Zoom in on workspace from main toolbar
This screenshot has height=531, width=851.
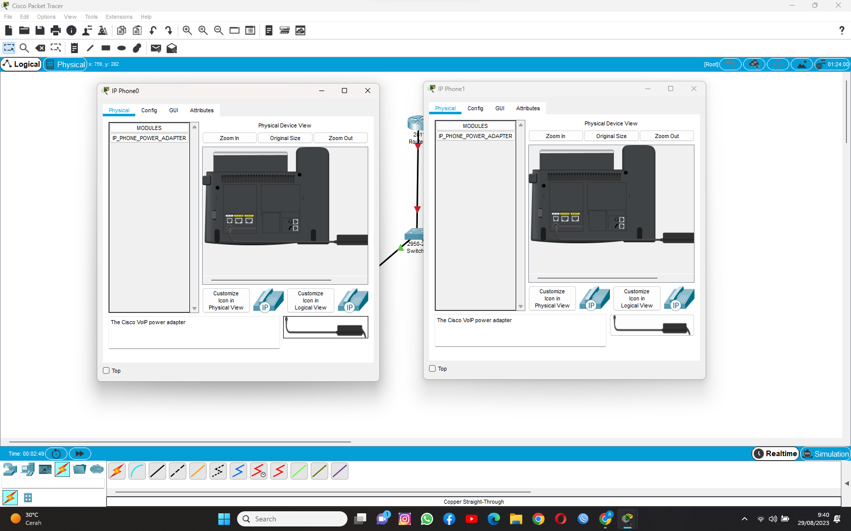click(x=187, y=30)
